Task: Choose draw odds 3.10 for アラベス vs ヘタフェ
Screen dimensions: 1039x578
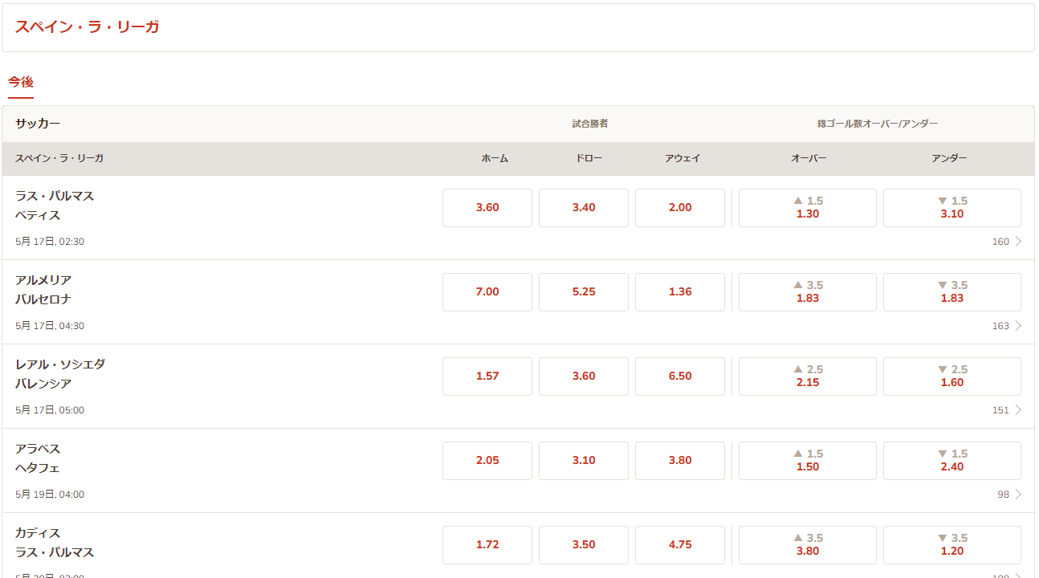Action: (584, 461)
